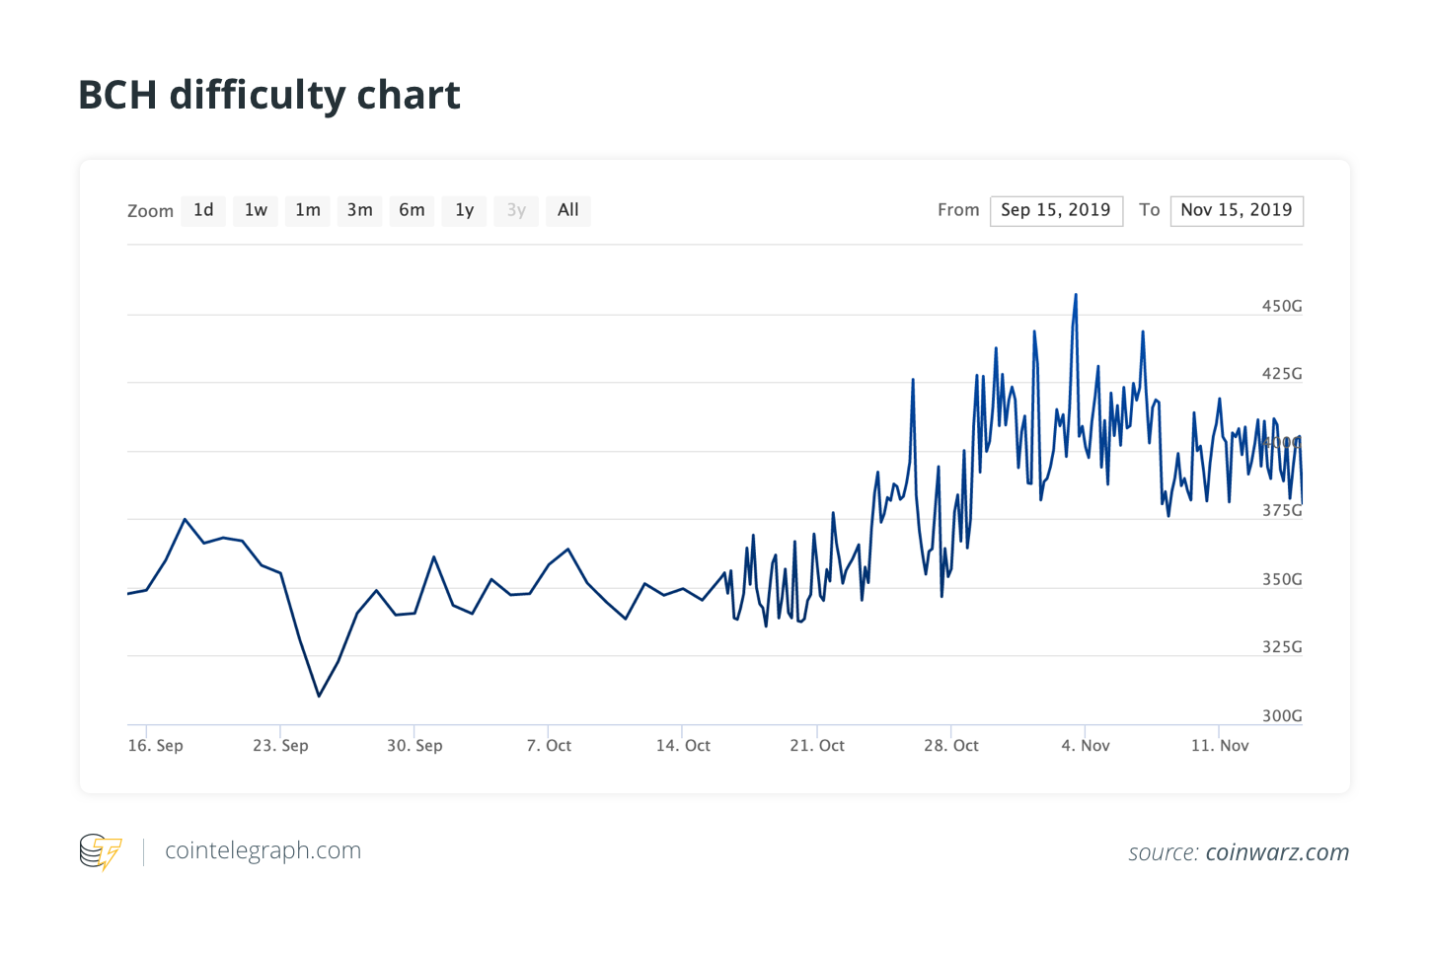Image resolution: width=1431 pixels, height=957 pixels.
Task: Click the BCH difficulty chart title
Action: 269,95
